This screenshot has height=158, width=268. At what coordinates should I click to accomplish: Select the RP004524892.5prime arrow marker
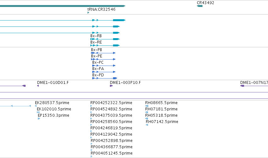click(x=91, y=112)
